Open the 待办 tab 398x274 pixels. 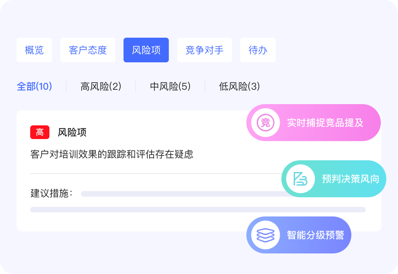(258, 50)
